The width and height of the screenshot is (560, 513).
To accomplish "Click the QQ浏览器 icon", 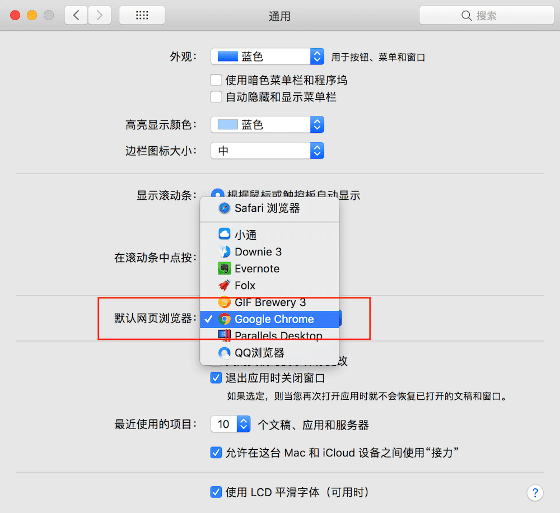I will tap(225, 353).
